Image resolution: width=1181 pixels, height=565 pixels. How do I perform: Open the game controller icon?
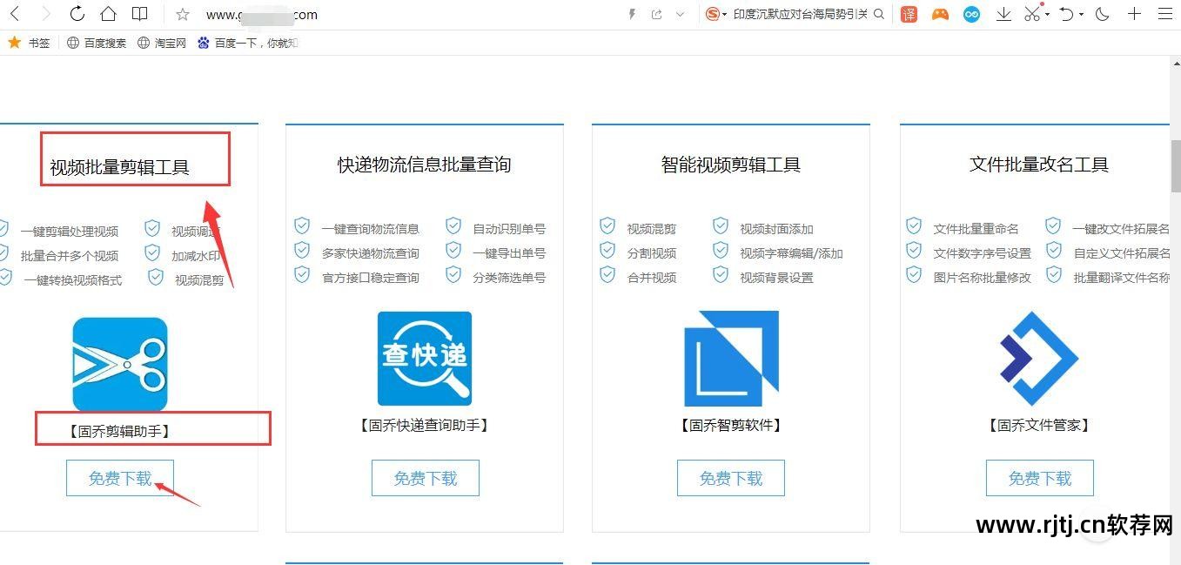click(x=940, y=14)
